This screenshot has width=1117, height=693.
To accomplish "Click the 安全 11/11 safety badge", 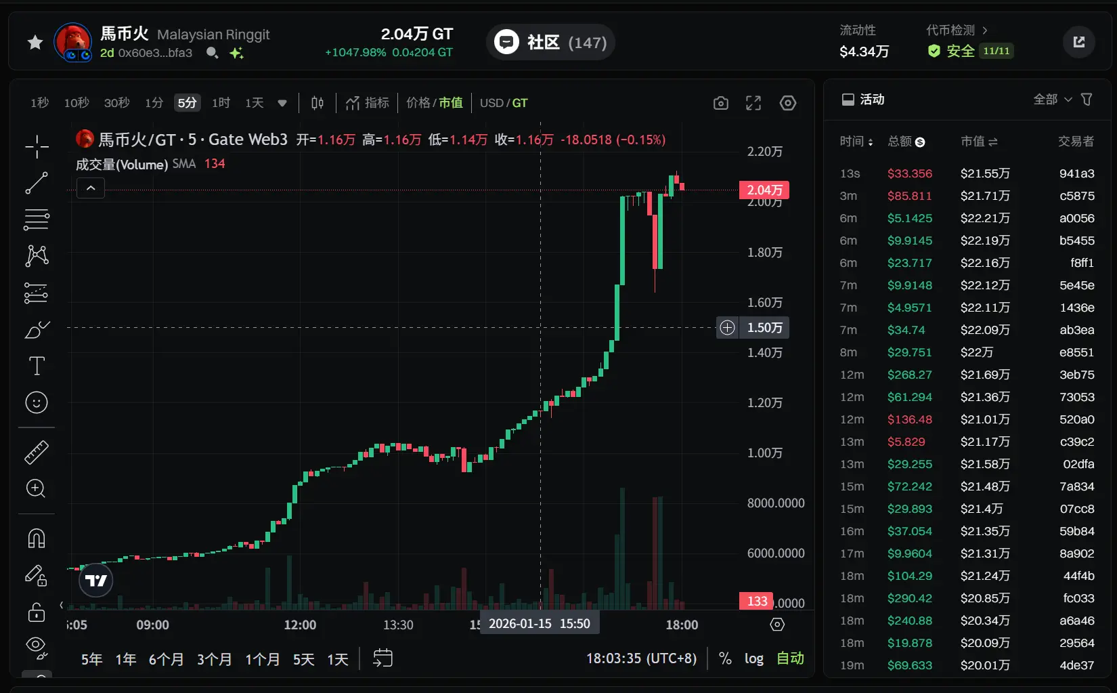I will [970, 51].
